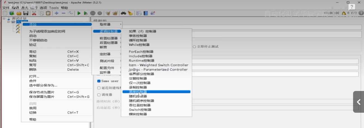364x128 pixels.
Task: Select the 立即停止测试 radio button
Action: click(194, 46)
